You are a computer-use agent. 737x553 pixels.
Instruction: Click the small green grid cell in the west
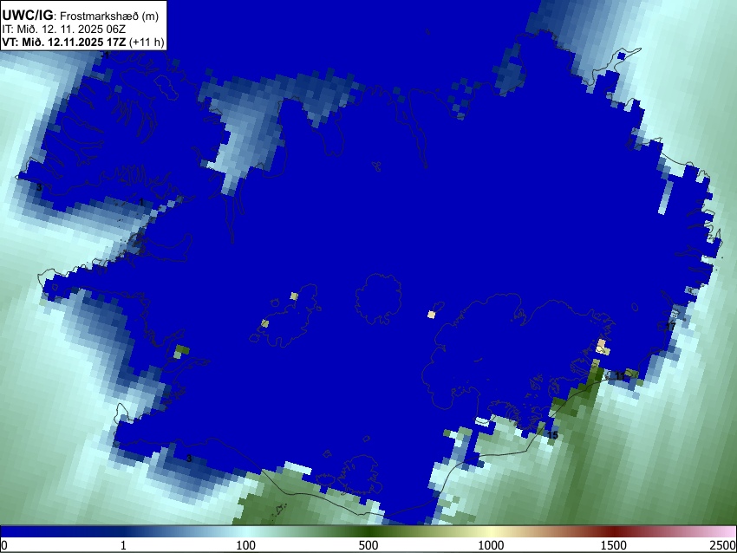182,350
